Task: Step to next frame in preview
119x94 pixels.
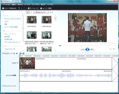Action: point(92,49)
